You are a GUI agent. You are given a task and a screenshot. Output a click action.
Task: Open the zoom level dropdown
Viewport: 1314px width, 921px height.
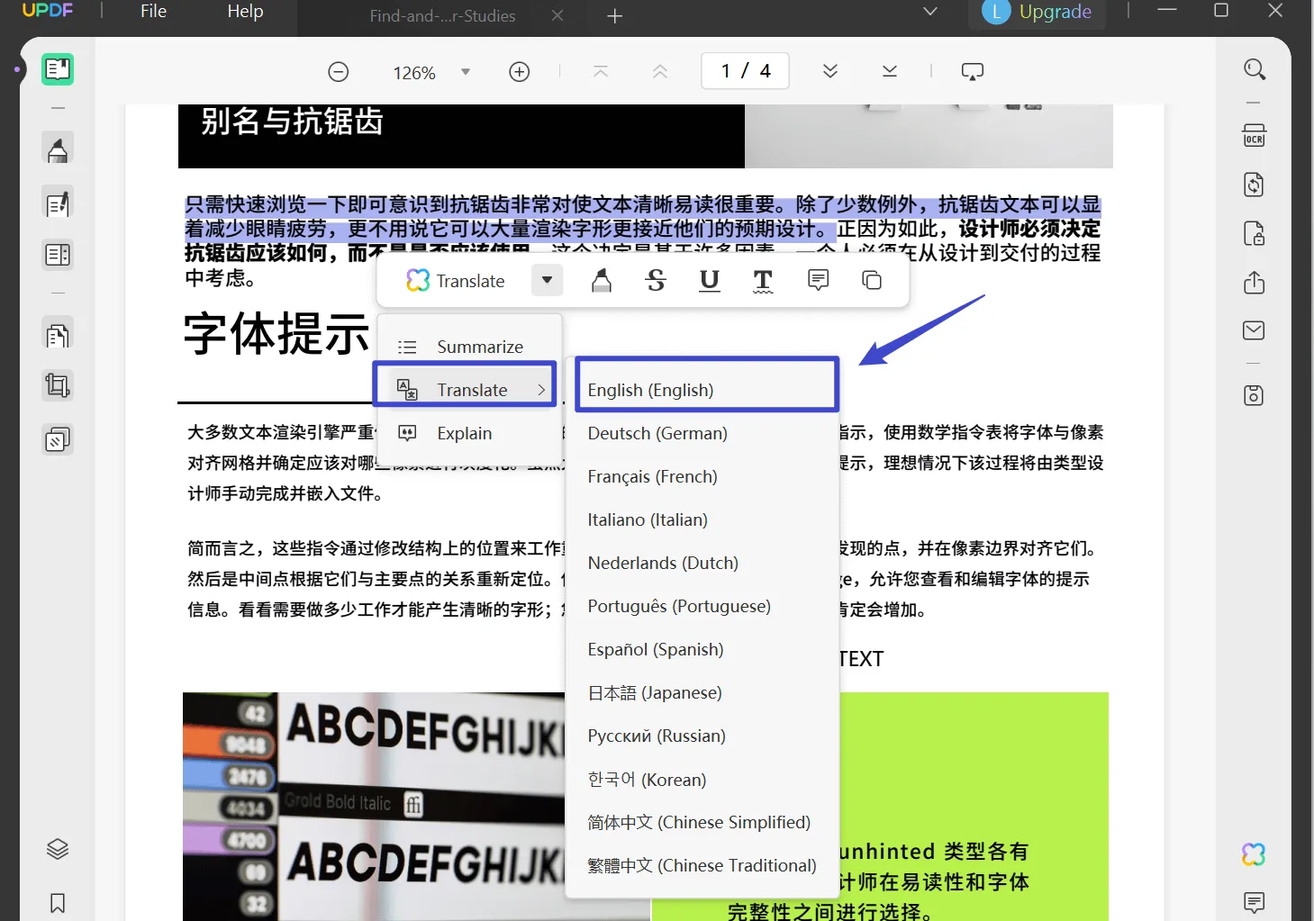(466, 72)
